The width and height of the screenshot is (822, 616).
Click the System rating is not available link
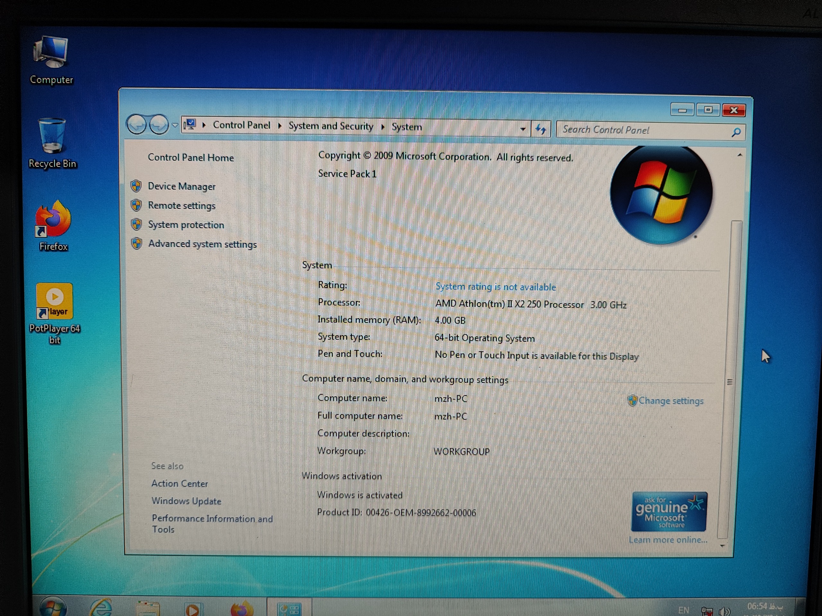(495, 287)
